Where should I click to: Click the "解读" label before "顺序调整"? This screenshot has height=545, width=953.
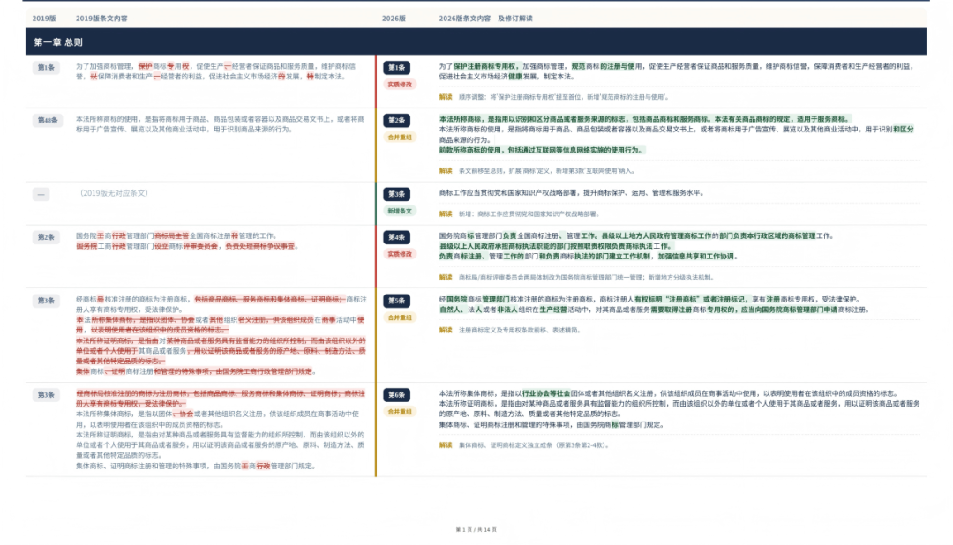446,97
